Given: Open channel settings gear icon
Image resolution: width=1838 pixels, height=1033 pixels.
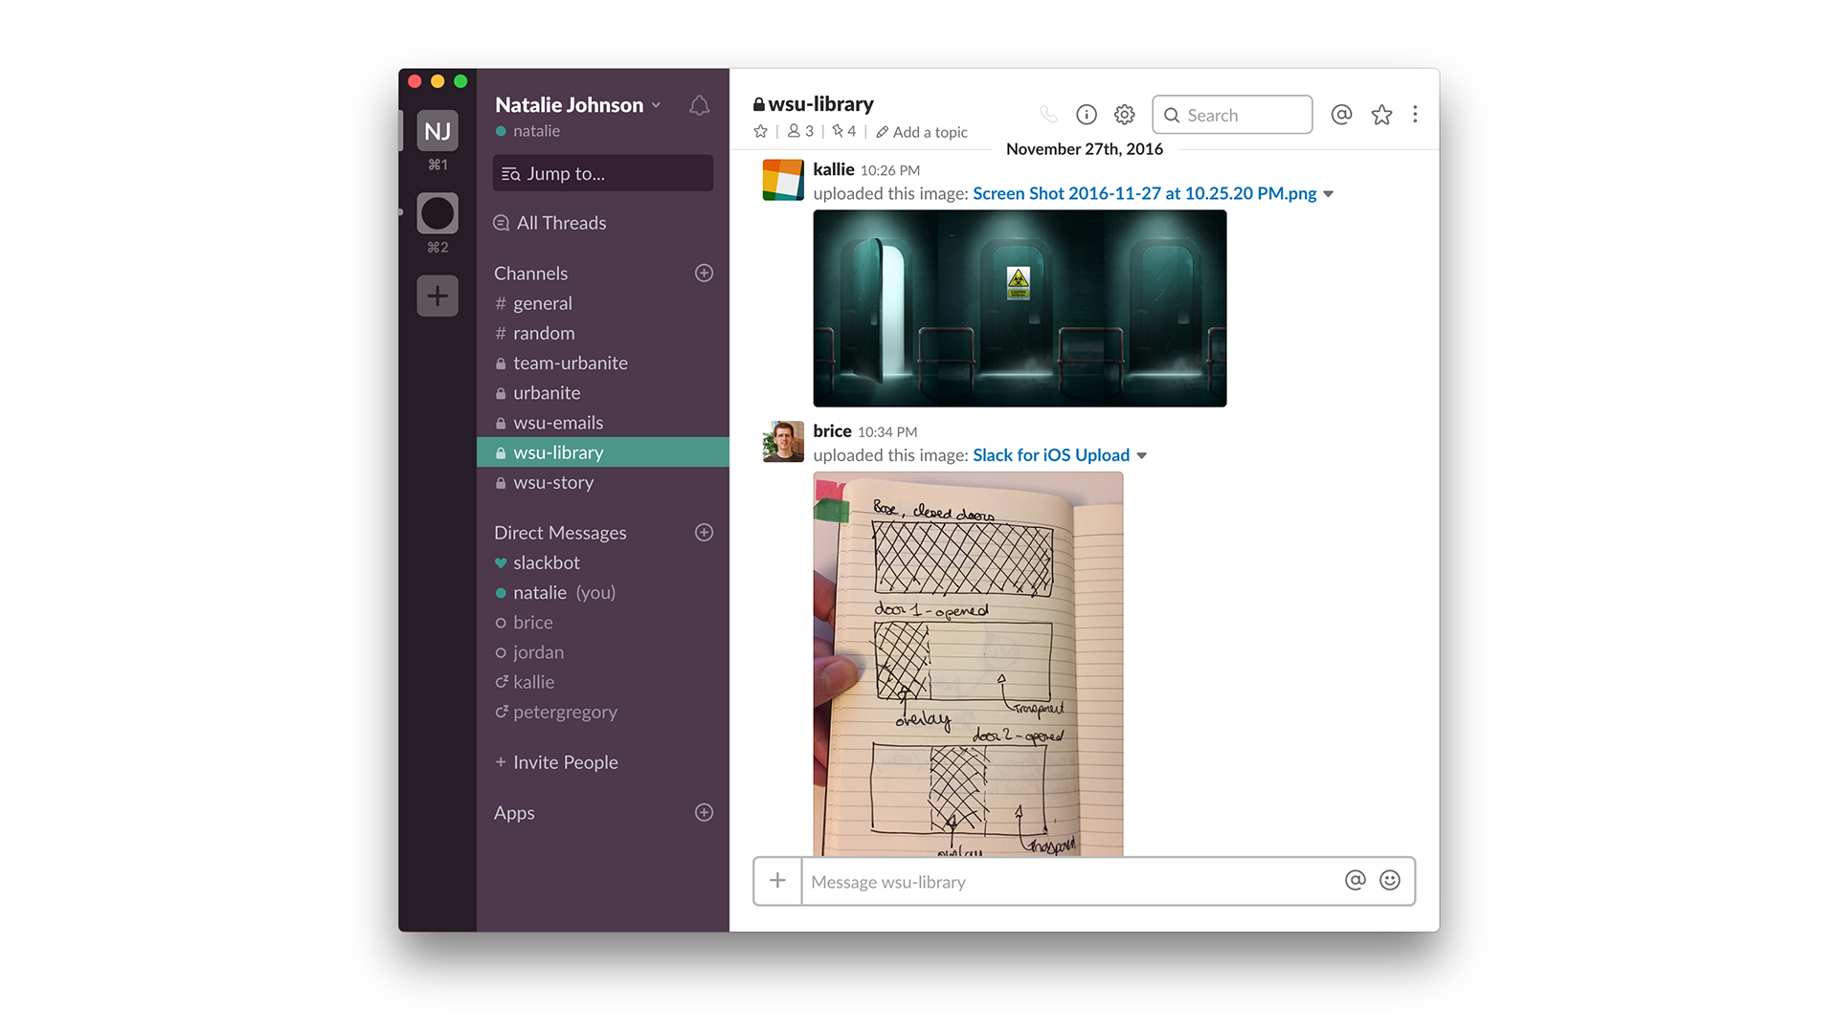Looking at the screenshot, I should click(x=1125, y=115).
